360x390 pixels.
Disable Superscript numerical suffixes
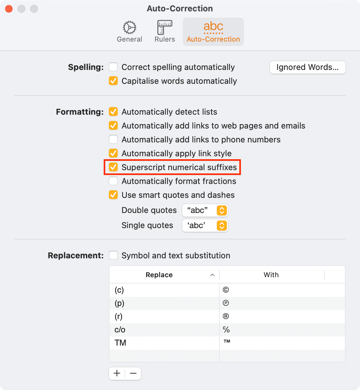[113, 167]
